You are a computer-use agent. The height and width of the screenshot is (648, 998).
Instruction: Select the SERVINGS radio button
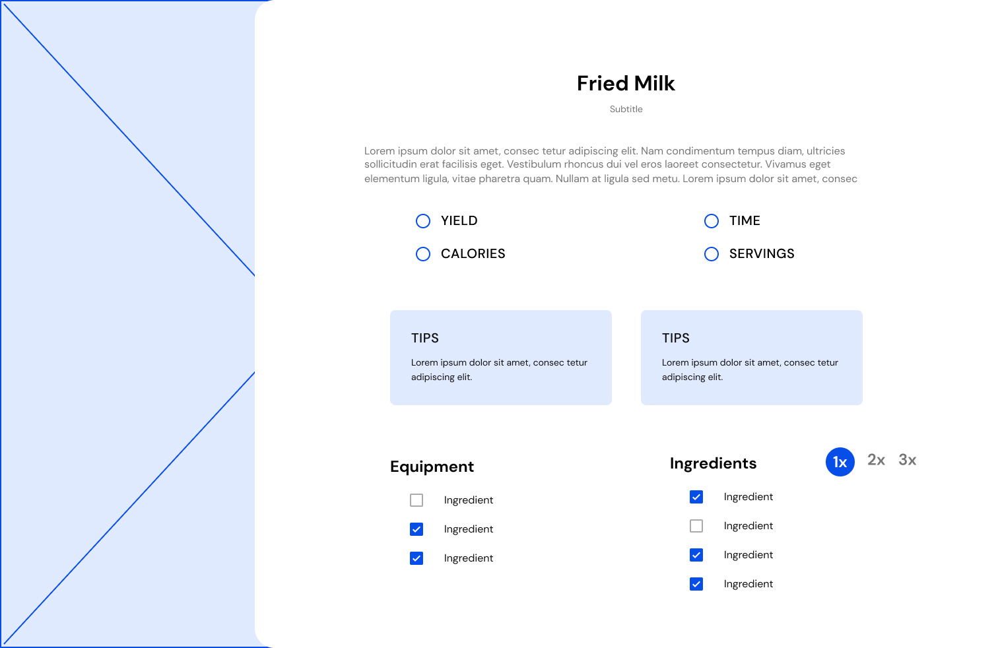712,254
